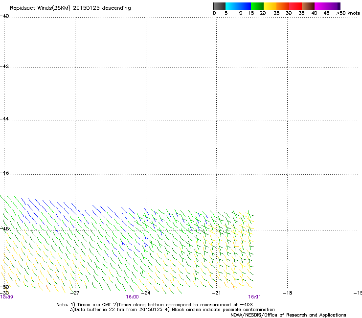Select the latitude label '-44'
This screenshot has width=362, height=318.
(x=4, y=119)
